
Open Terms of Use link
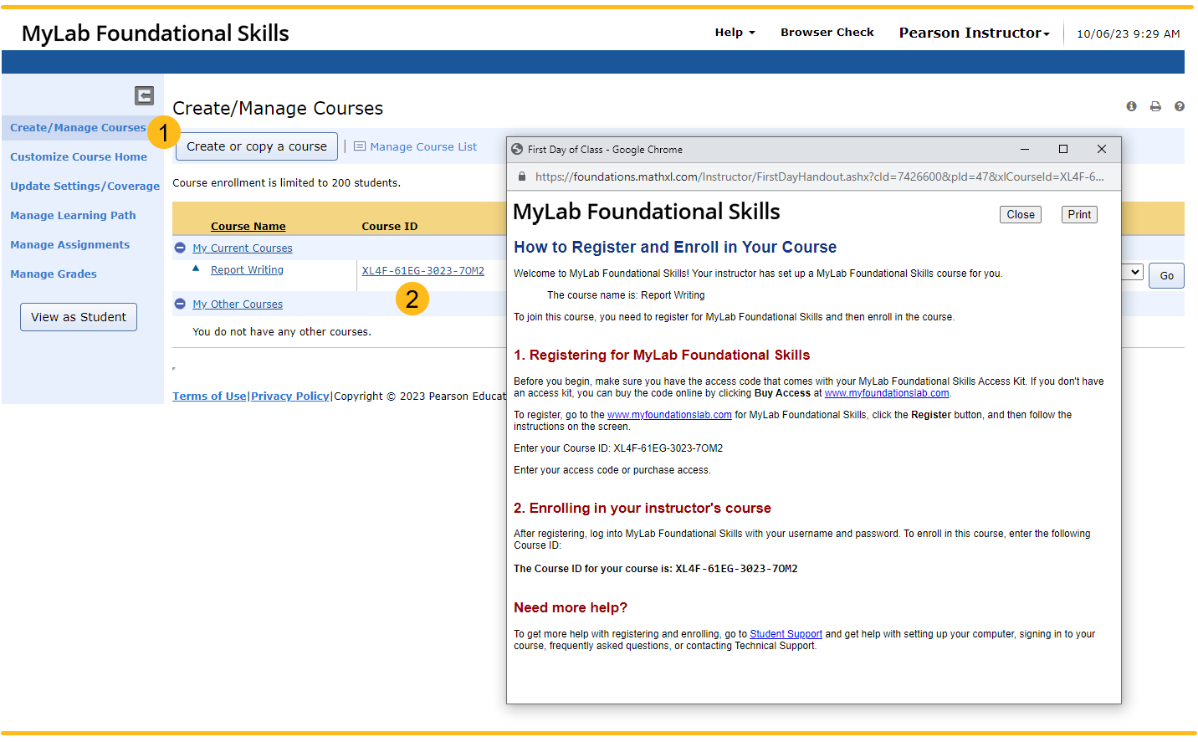209,396
